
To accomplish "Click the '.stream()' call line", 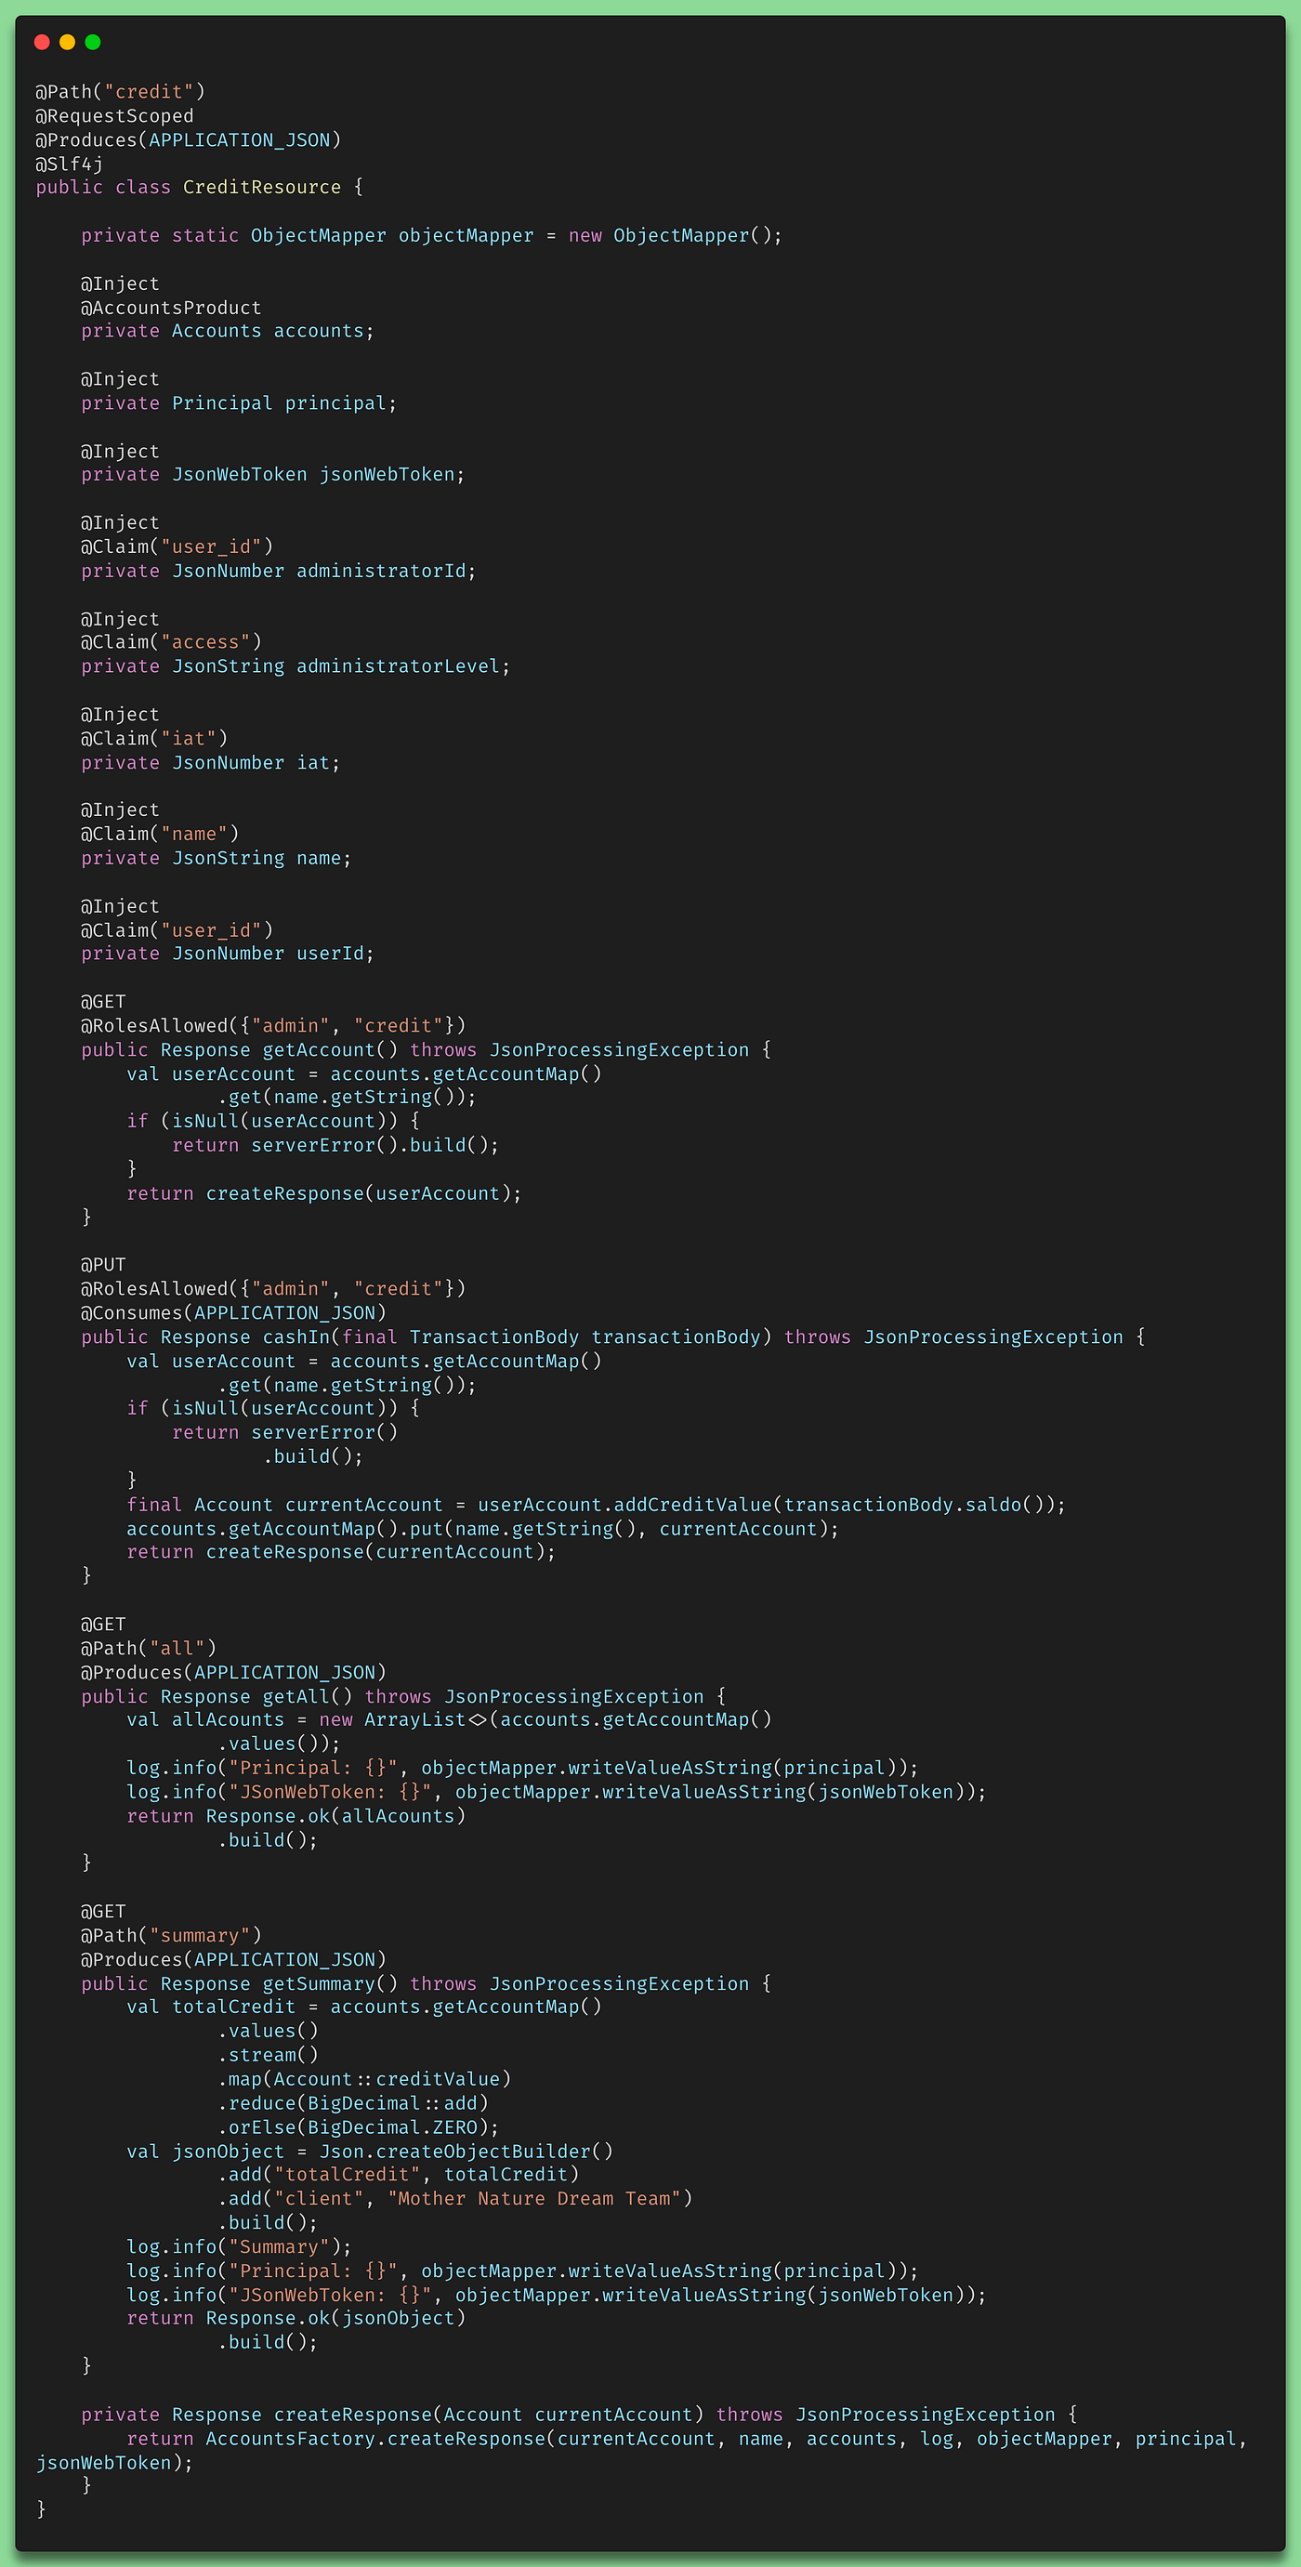I will click(268, 2055).
